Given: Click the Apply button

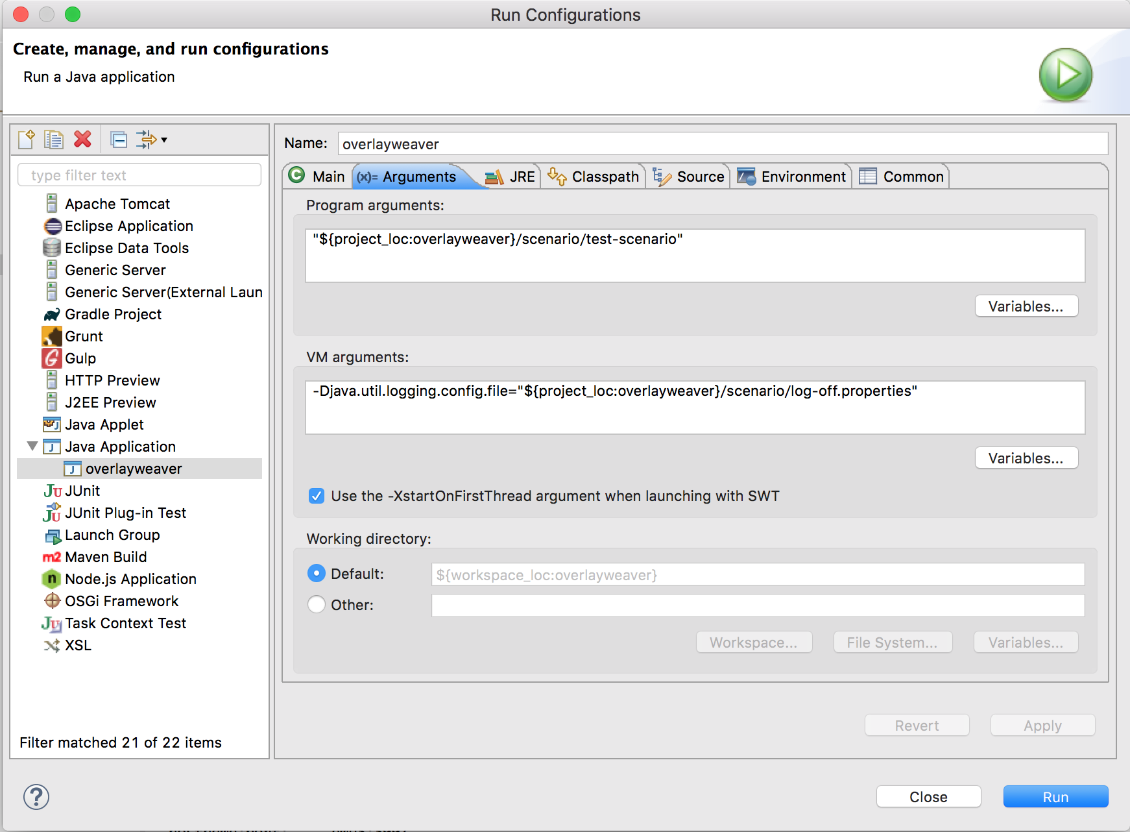Looking at the screenshot, I should click(x=1043, y=726).
